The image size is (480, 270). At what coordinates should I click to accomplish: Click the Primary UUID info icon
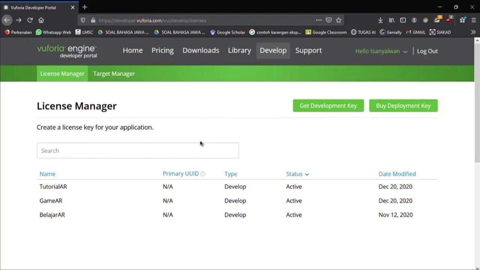[203, 174]
